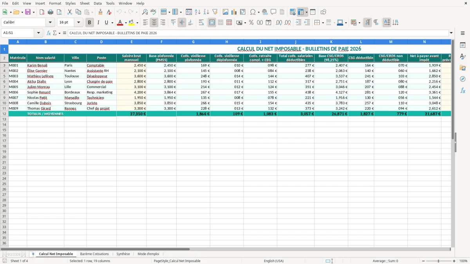Toggle Merge and Center Cells
This screenshot has height=264, width=470.
212,23
